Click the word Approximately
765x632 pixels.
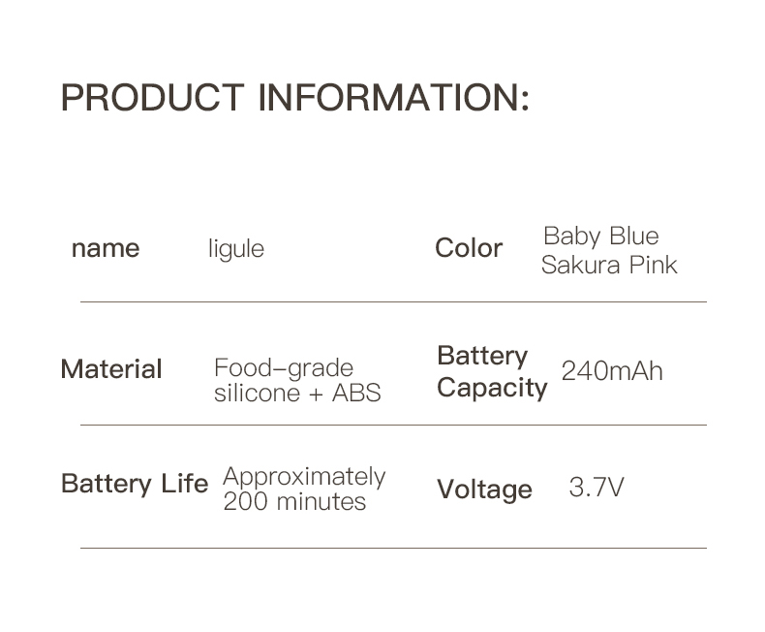(x=304, y=477)
